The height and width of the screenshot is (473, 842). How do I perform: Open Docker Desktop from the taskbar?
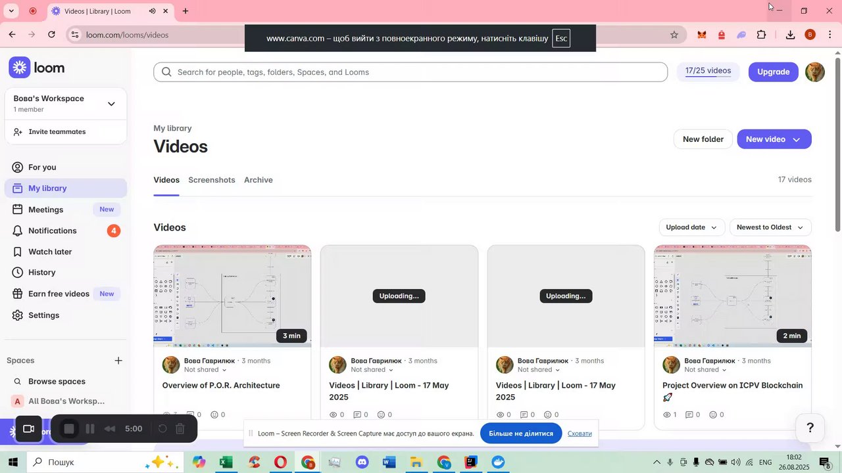pos(498,462)
